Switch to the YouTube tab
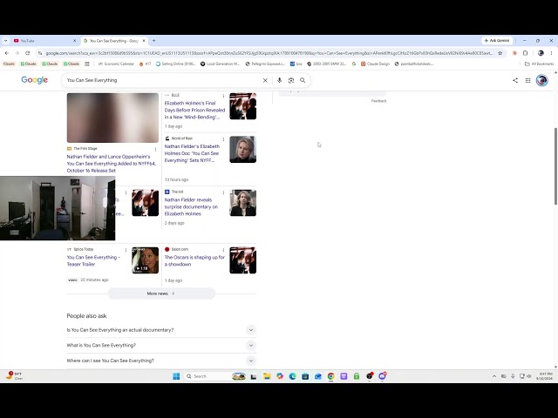 point(44,41)
